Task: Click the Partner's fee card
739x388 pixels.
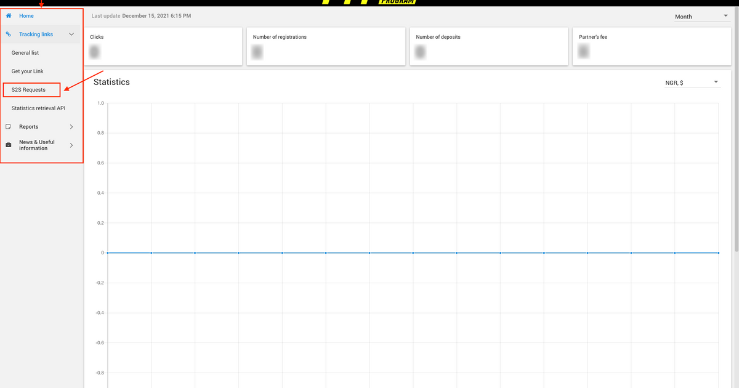Action: (652, 46)
